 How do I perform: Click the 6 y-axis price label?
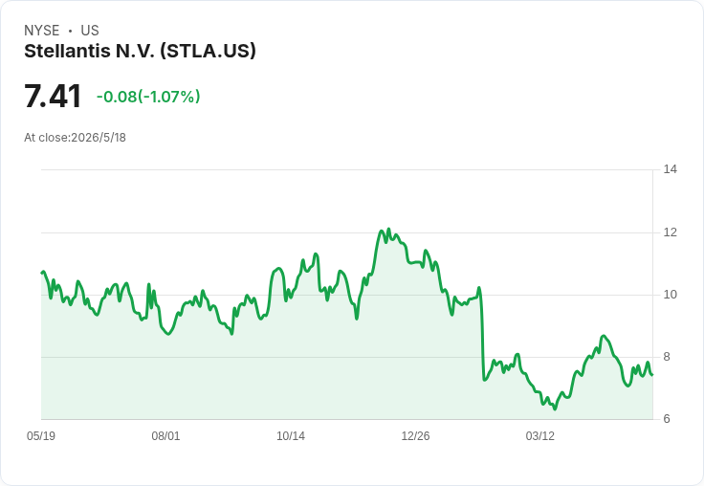(667, 419)
